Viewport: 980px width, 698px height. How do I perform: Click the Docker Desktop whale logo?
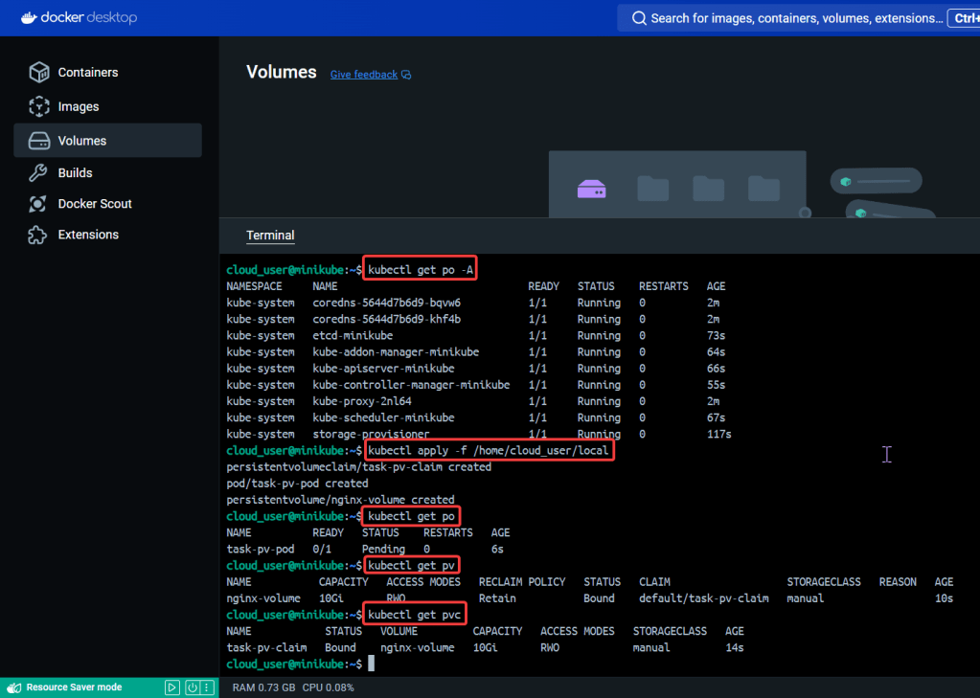pyautogui.click(x=29, y=17)
